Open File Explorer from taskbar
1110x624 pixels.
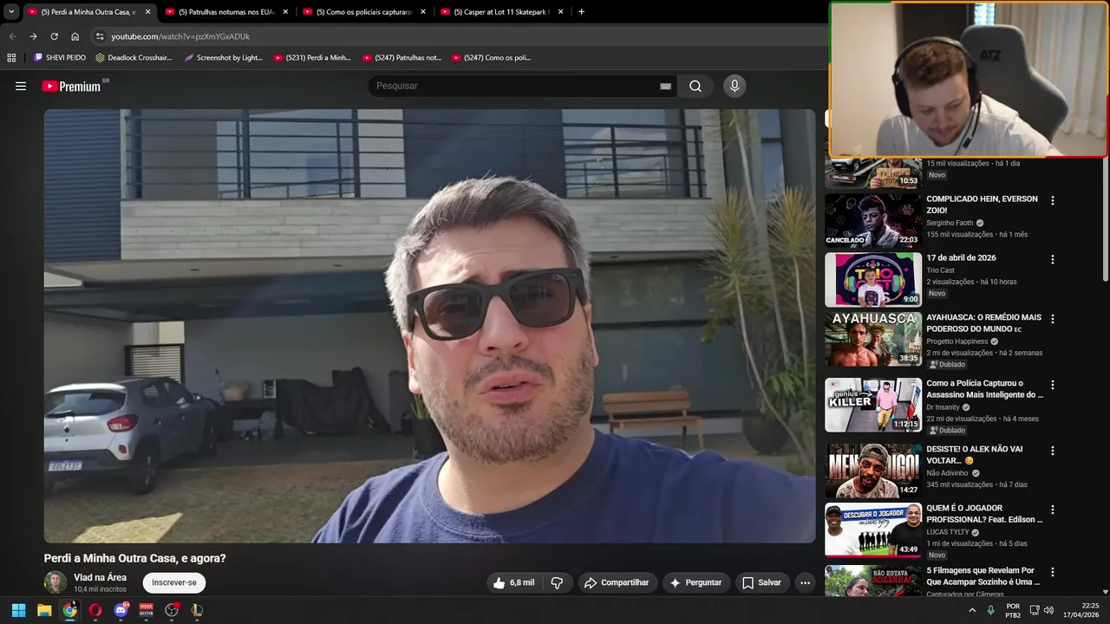[44, 610]
